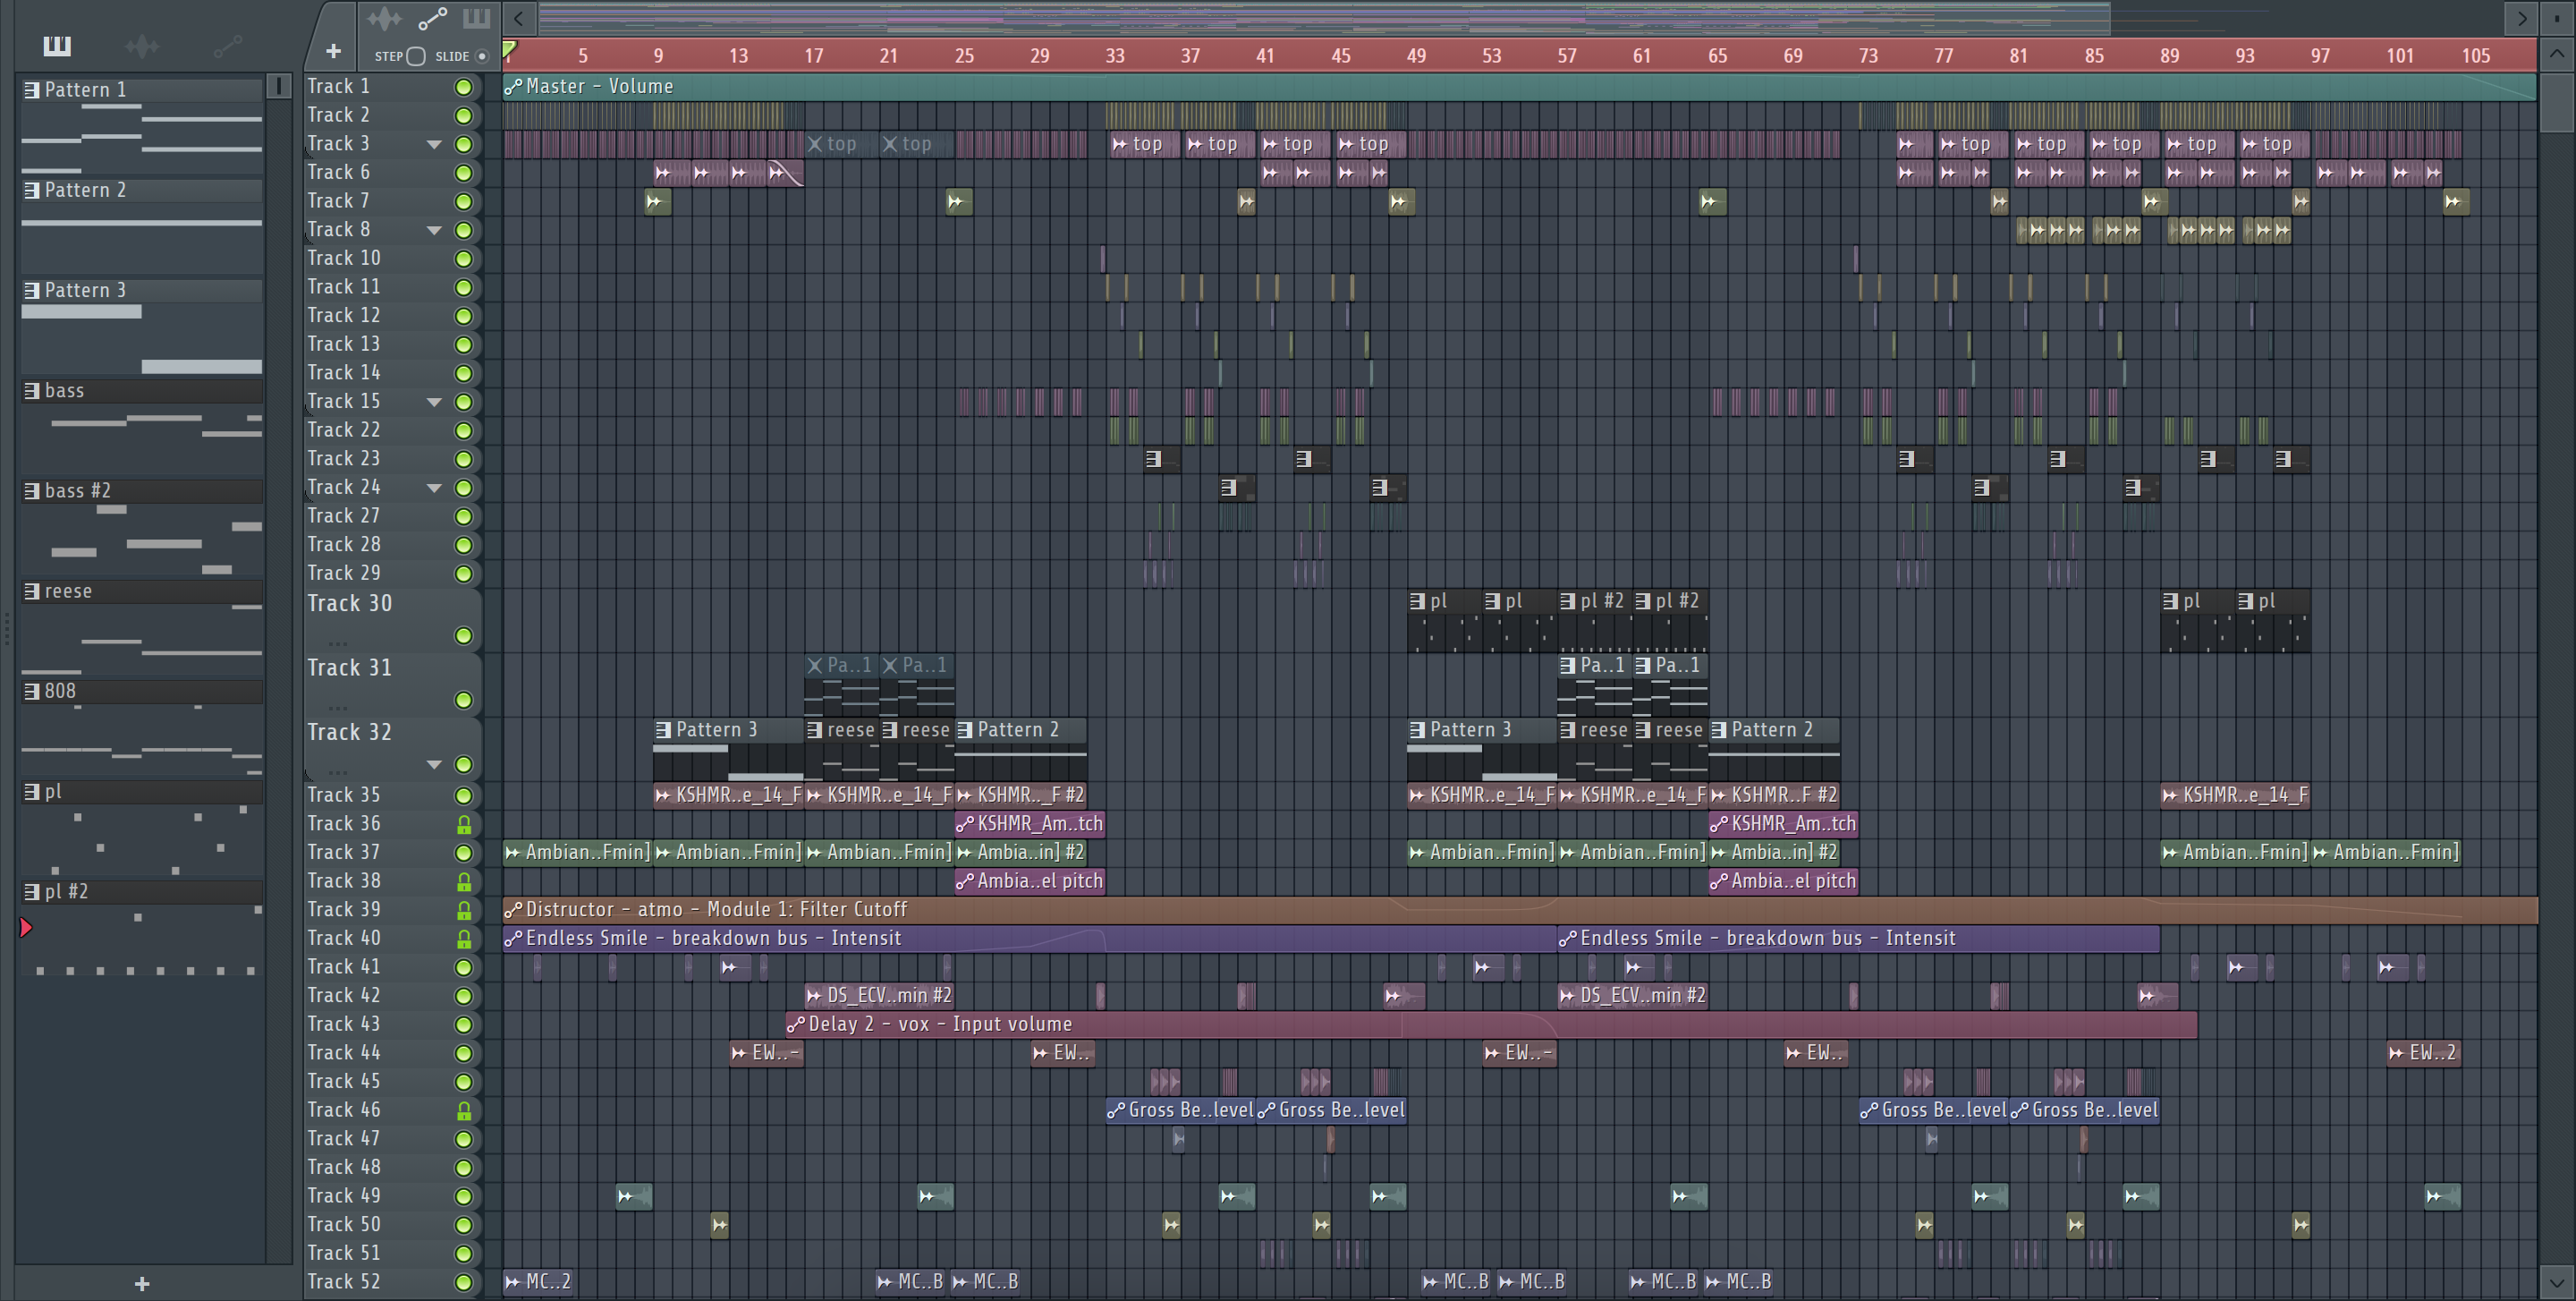Screen dimensions: 2576x1301
Task: Select the Delay 2 vox Input volume clip
Action: click(1490, 1024)
